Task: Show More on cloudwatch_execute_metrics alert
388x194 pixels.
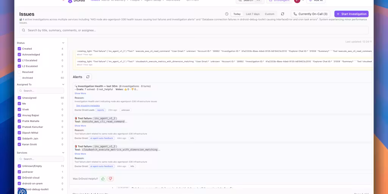Action: click(x=80, y=154)
